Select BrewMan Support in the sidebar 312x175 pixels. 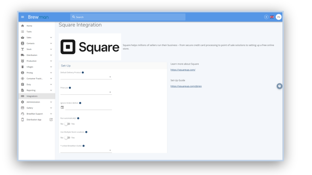37,114
